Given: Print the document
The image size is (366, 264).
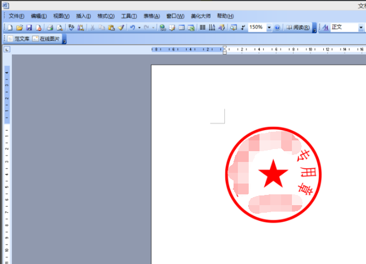Looking at the screenshot, I should pyautogui.click(x=50, y=28).
